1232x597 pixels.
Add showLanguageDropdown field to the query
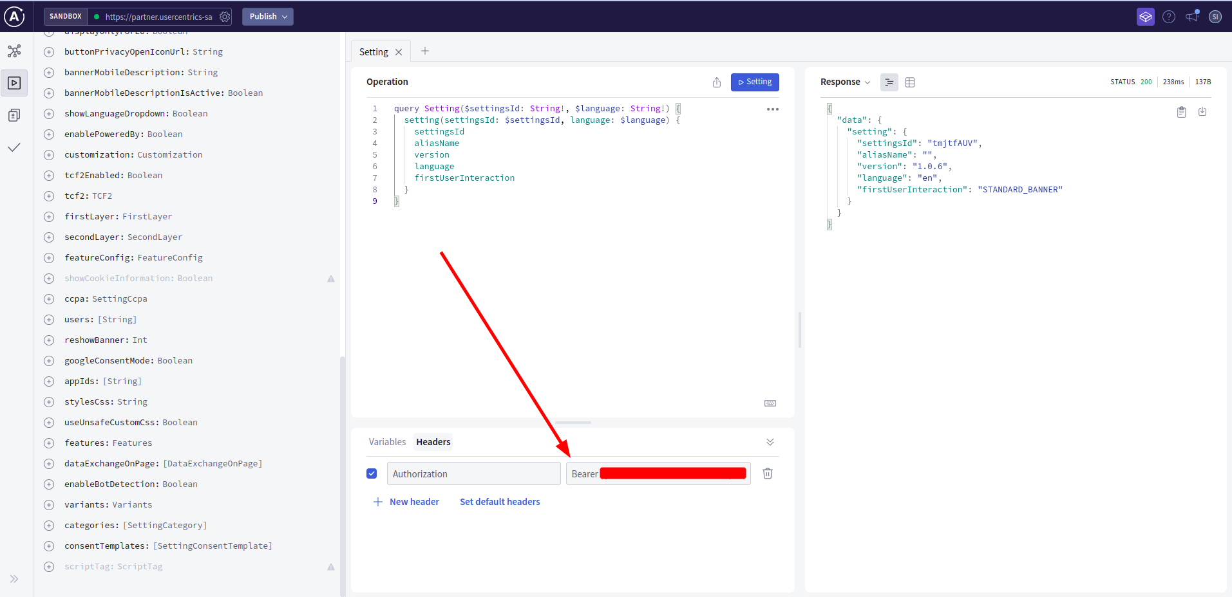click(x=49, y=114)
